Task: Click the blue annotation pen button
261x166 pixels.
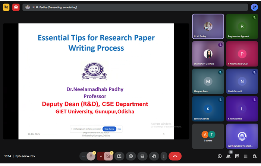Action: pyautogui.click(x=255, y=7)
